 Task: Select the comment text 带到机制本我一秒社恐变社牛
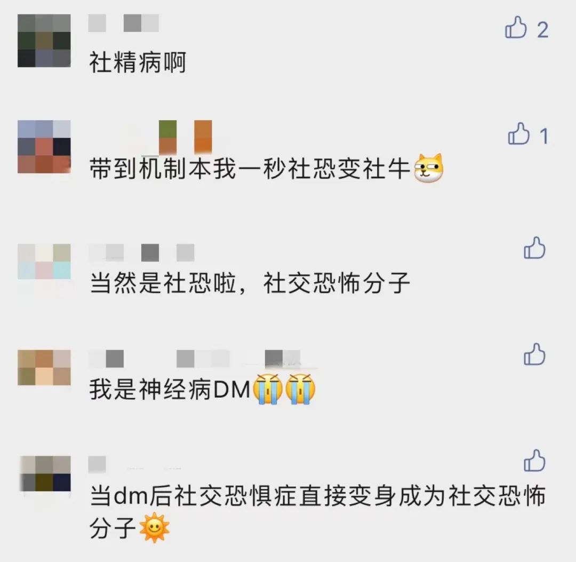[250, 169]
